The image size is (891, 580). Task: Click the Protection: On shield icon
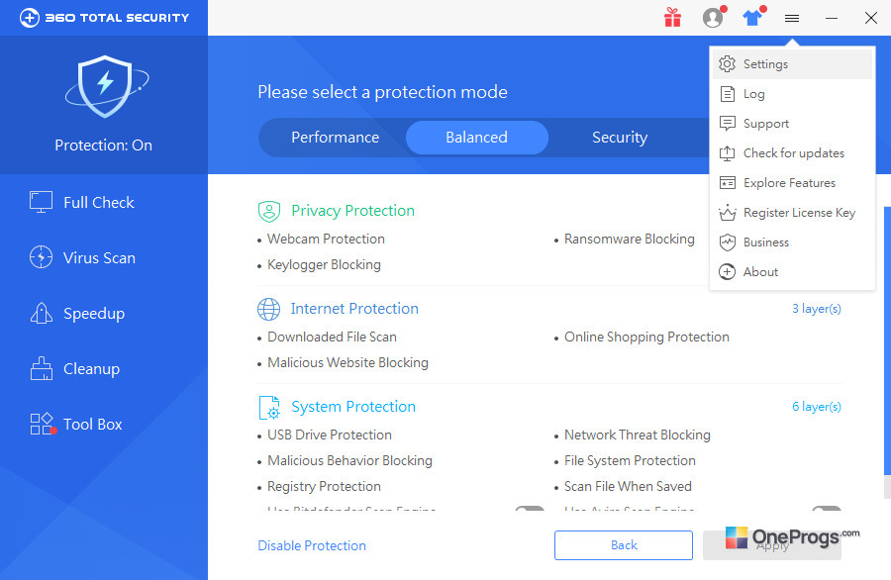pos(106,86)
